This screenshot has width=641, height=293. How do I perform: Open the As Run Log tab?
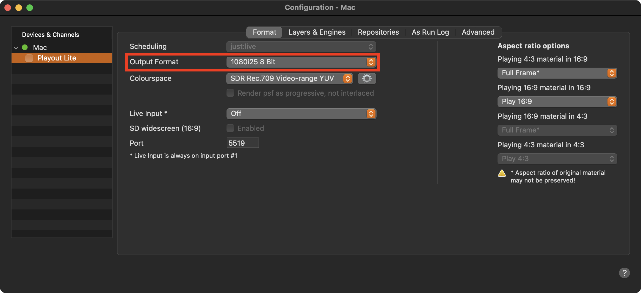pos(430,32)
